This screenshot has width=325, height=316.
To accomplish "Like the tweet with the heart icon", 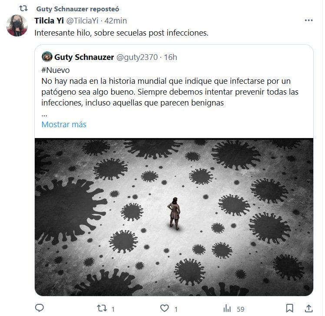I will (165, 308).
